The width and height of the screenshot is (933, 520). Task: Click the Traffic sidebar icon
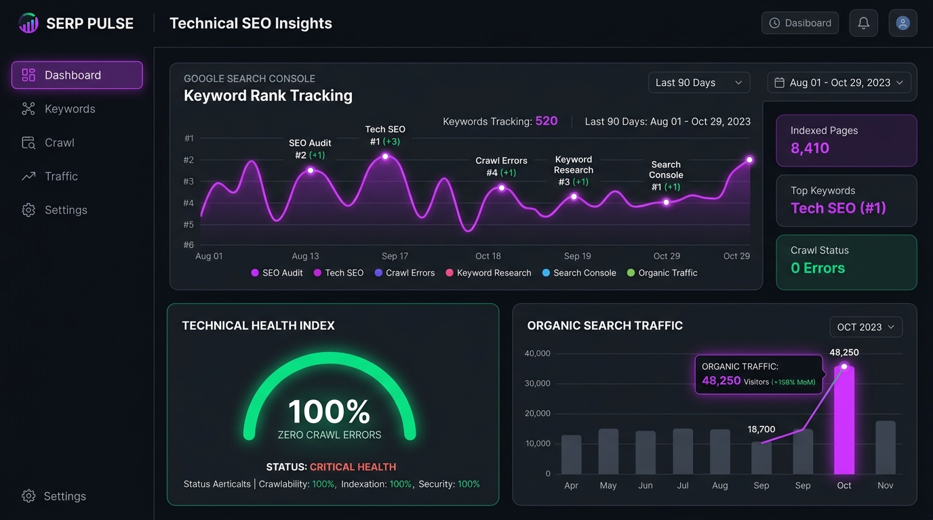pyautogui.click(x=28, y=176)
